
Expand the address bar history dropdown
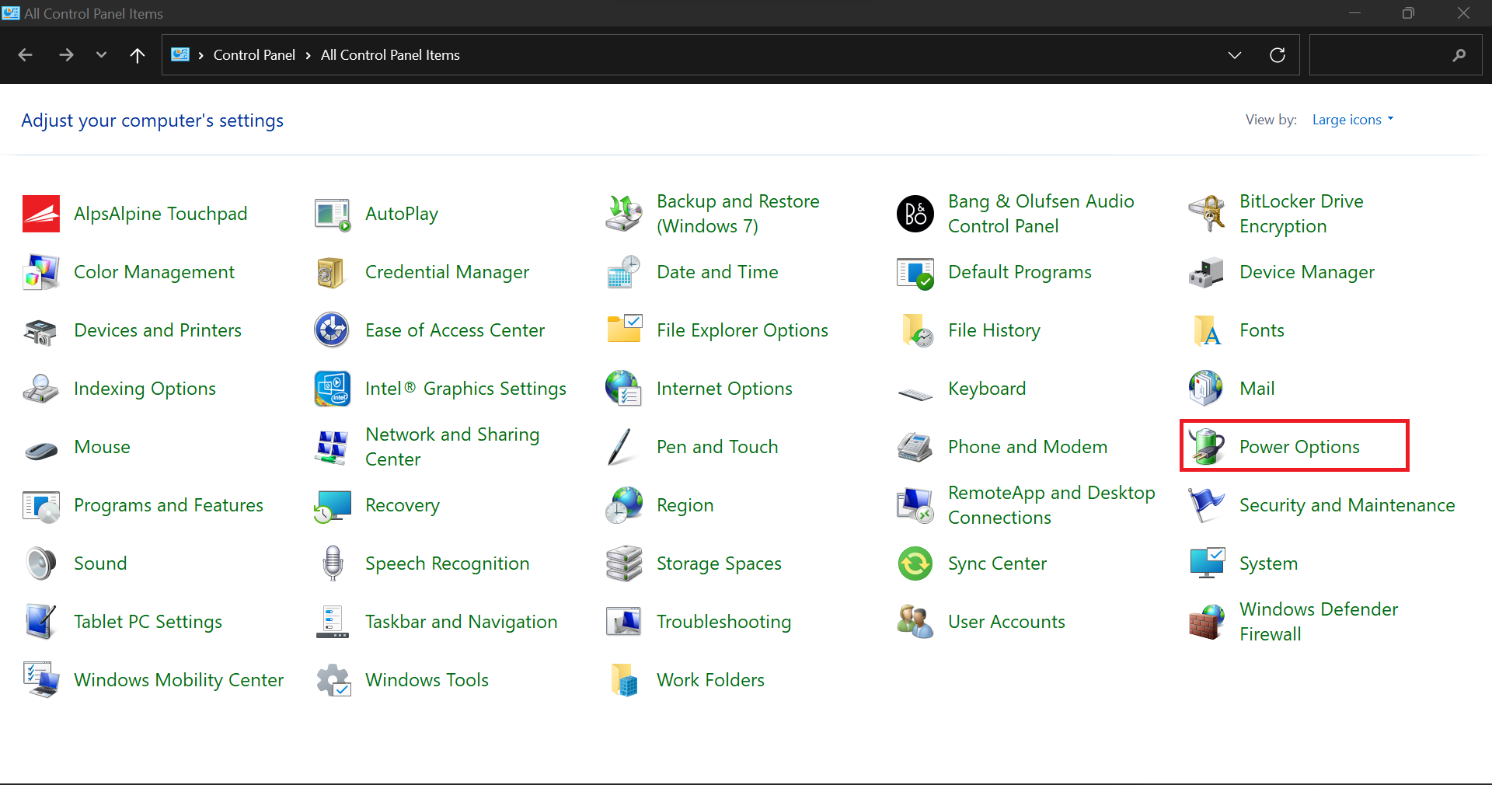(1235, 55)
